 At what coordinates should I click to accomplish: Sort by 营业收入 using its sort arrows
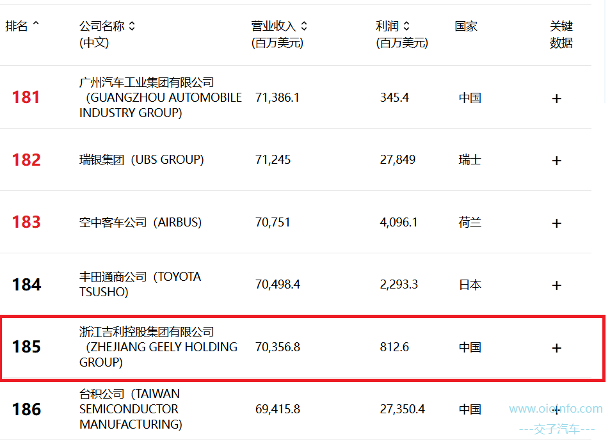click(x=304, y=26)
